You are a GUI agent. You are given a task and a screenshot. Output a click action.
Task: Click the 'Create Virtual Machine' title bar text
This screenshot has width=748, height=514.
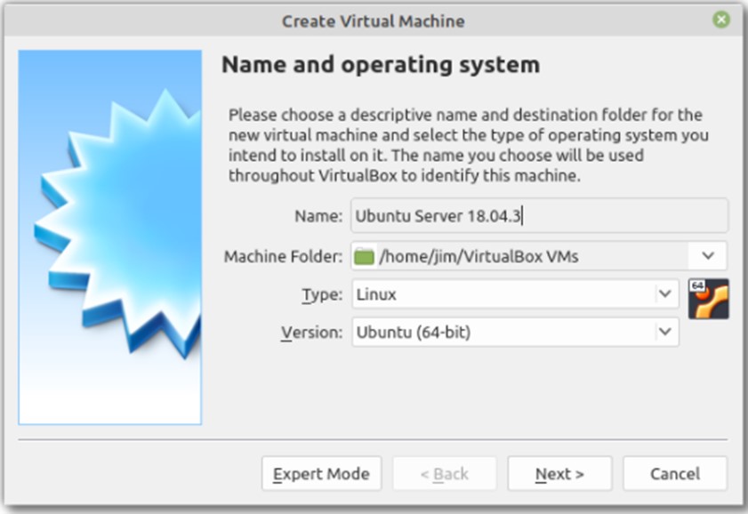tap(373, 21)
